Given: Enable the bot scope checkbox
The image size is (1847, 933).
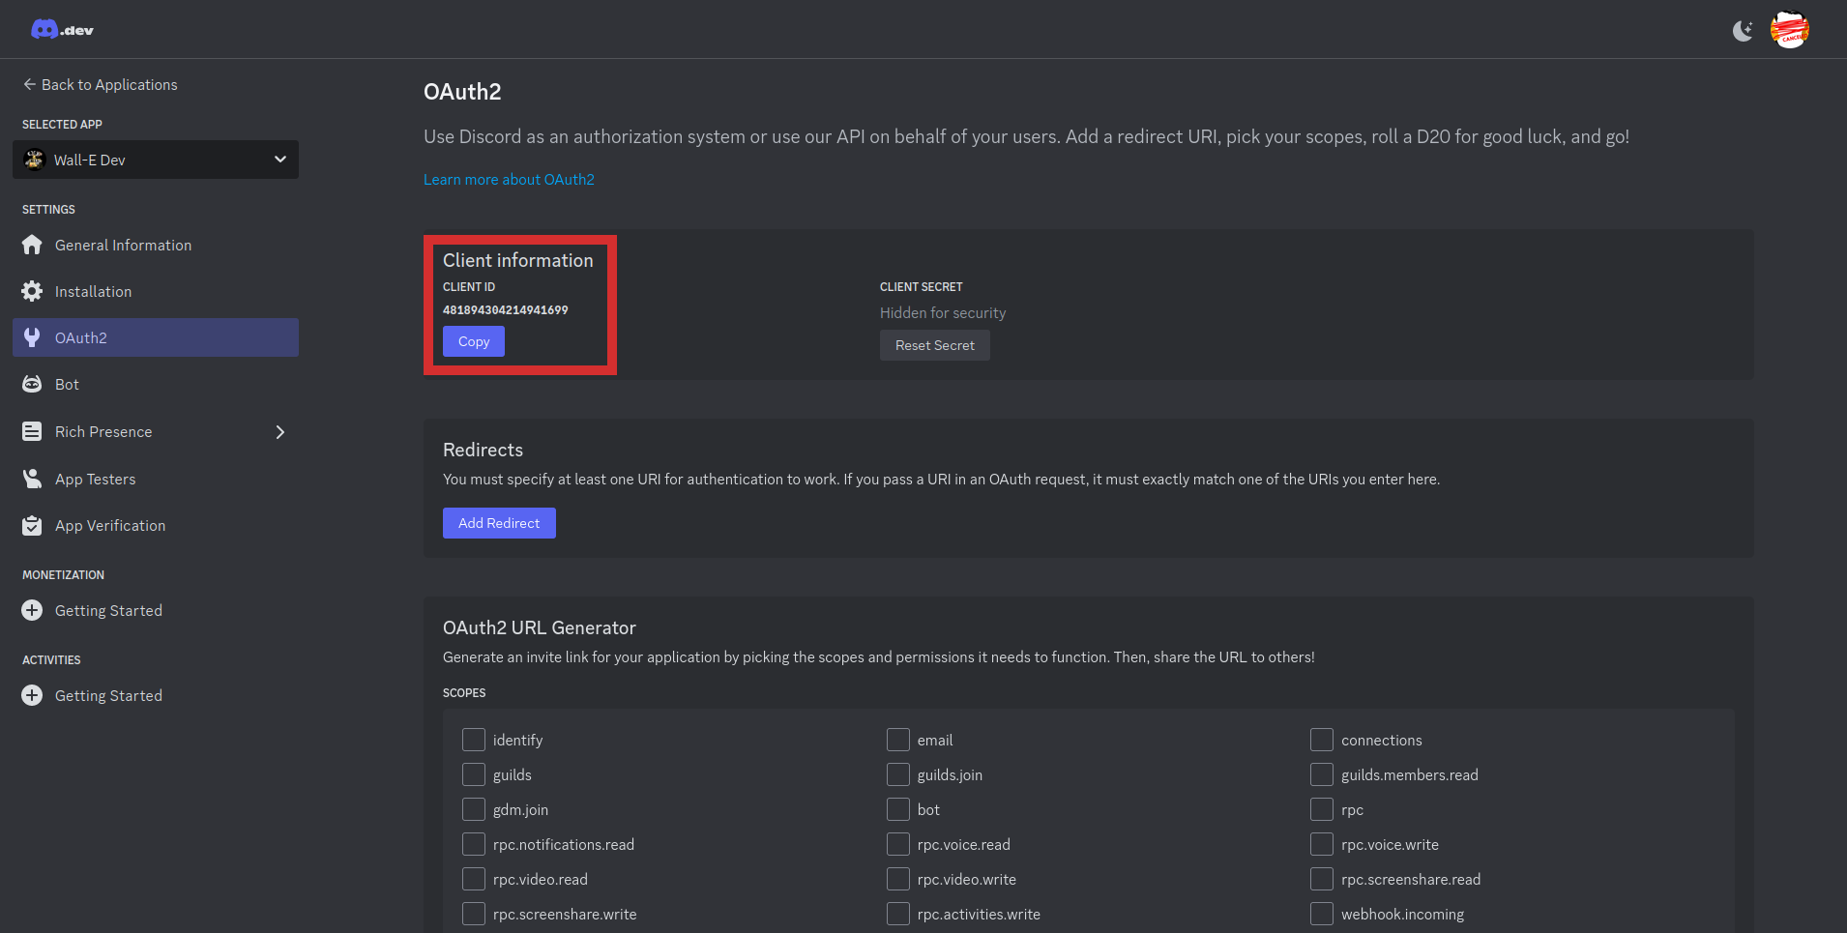Looking at the screenshot, I should [x=898, y=809].
